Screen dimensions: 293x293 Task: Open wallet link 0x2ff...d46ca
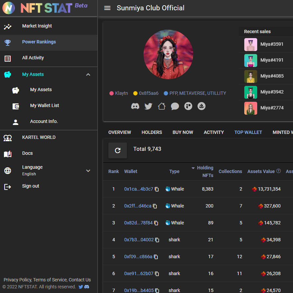[x=138, y=206]
